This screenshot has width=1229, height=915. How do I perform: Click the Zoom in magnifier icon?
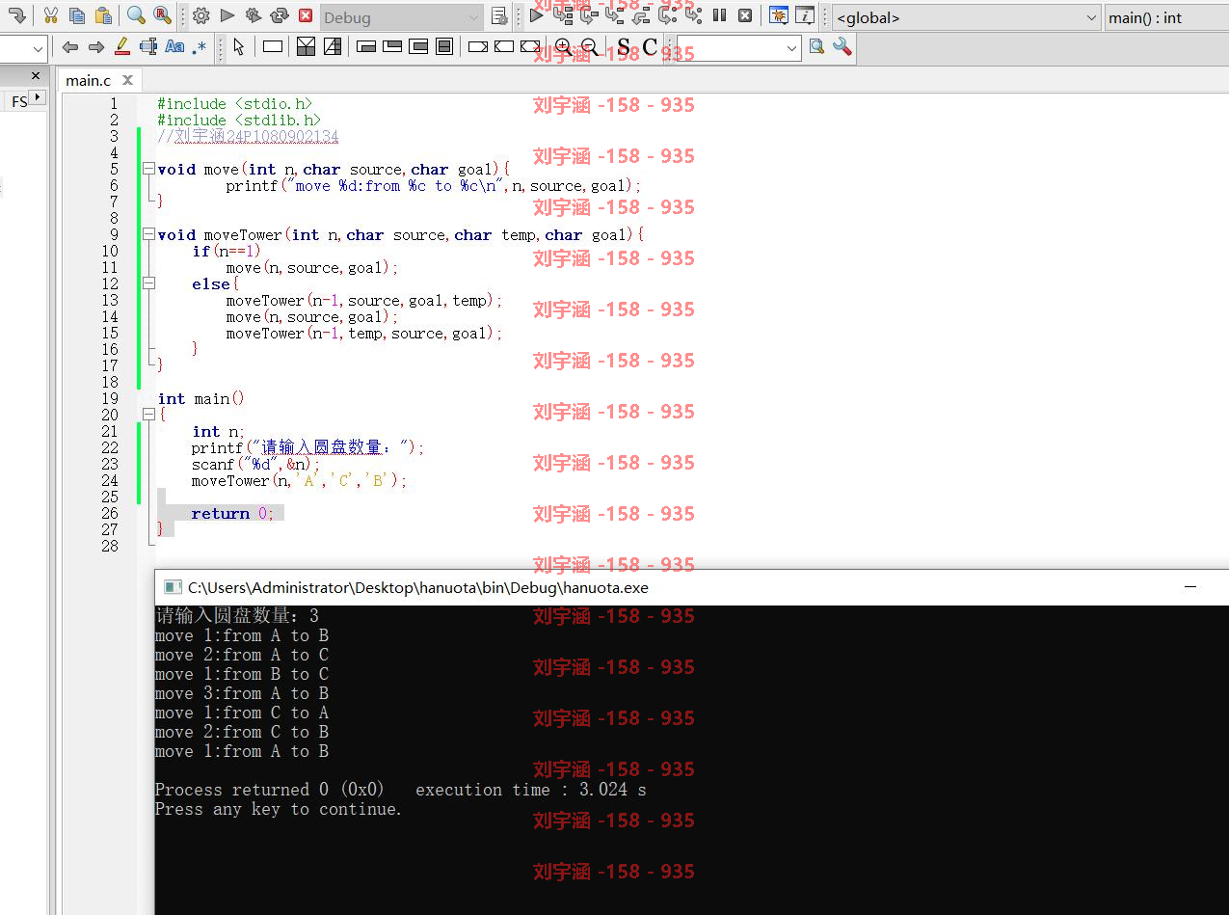563,46
